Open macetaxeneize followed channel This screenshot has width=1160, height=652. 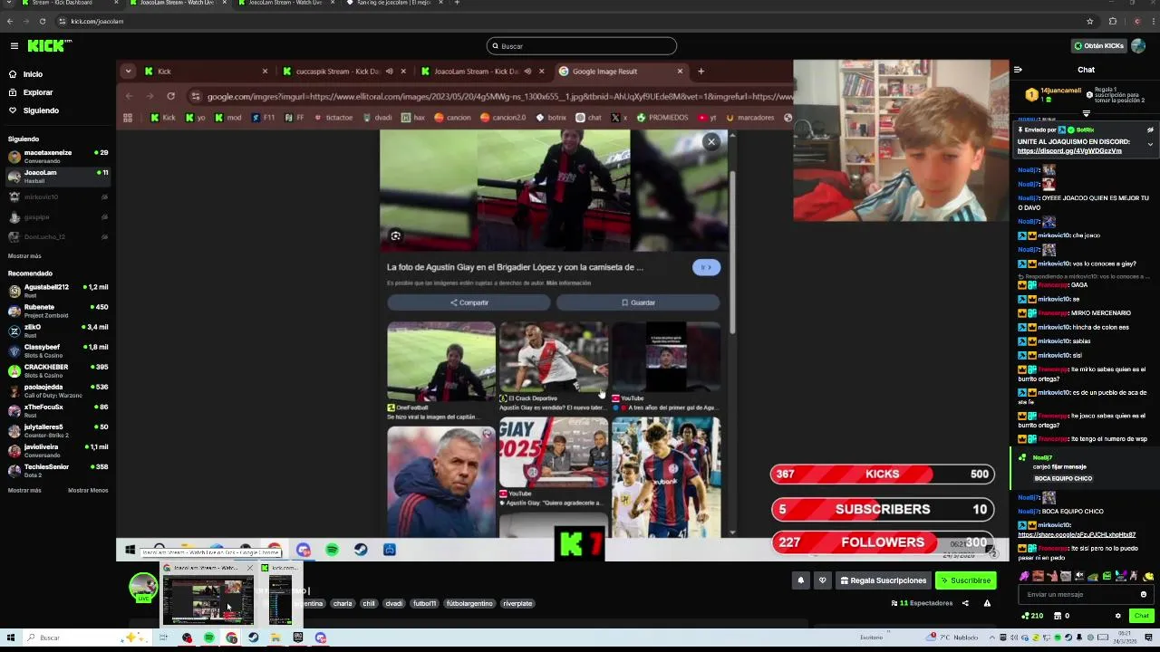point(58,156)
